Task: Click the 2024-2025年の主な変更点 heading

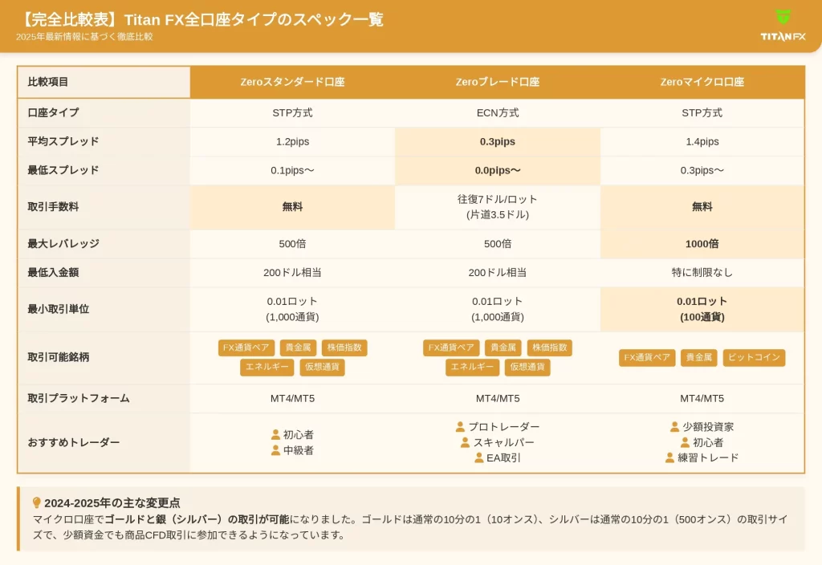Action: (112, 503)
